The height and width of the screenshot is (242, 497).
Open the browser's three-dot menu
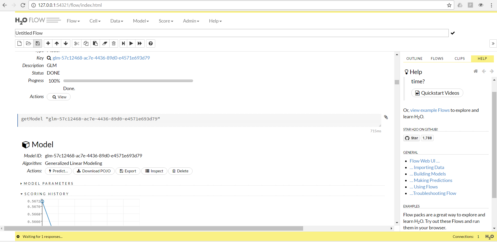[492, 5]
